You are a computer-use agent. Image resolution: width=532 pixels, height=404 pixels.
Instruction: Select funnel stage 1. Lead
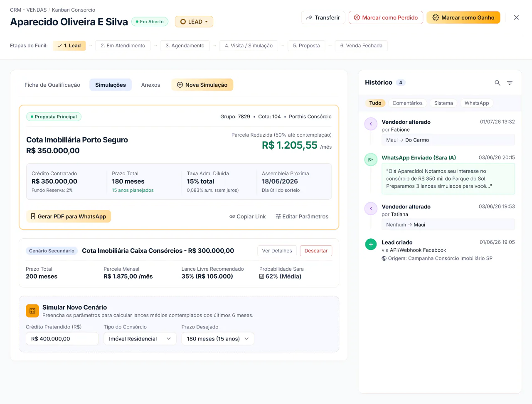click(69, 46)
